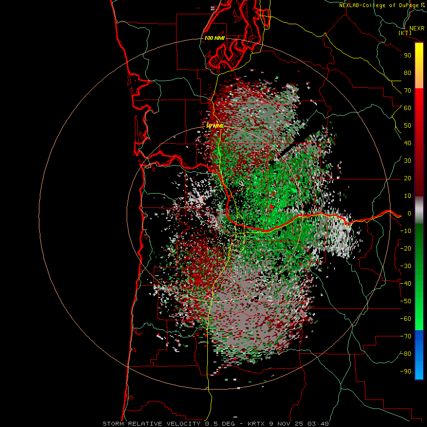Select the -30 value on velocity scale
Image resolution: width=427 pixels, height=427 pixels.
(406, 266)
